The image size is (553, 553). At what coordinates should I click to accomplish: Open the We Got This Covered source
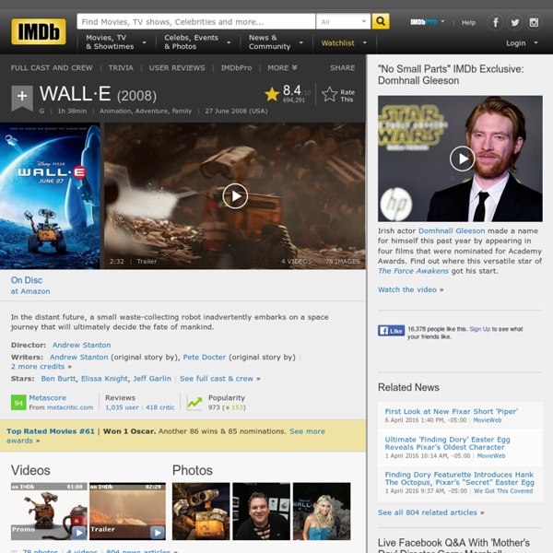[503, 491]
